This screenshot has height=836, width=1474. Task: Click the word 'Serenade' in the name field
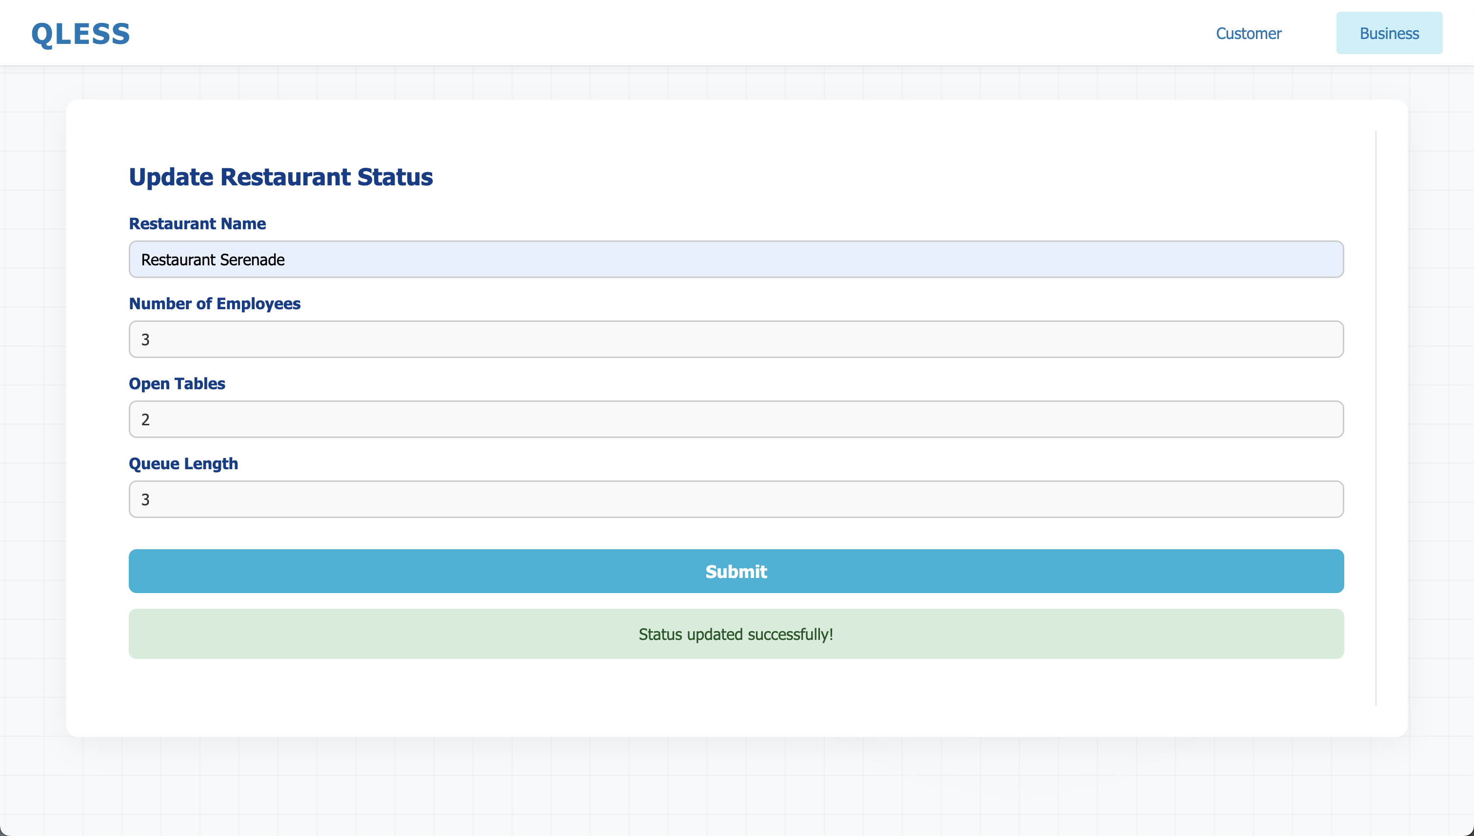252,259
